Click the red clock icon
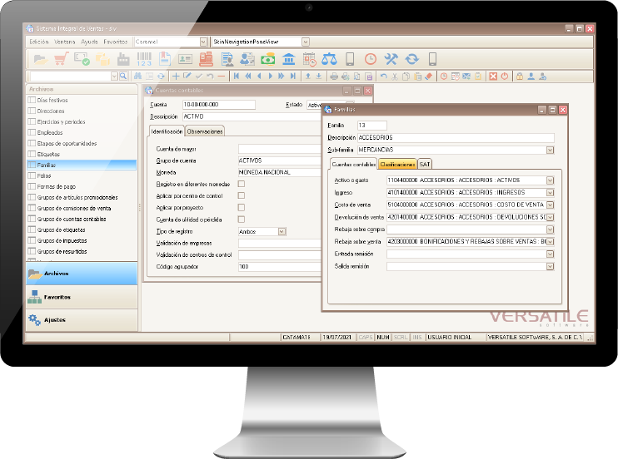Image resolution: width=618 pixels, height=459 pixels. pyautogui.click(x=370, y=59)
